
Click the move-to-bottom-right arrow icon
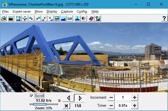tap(51, 18)
